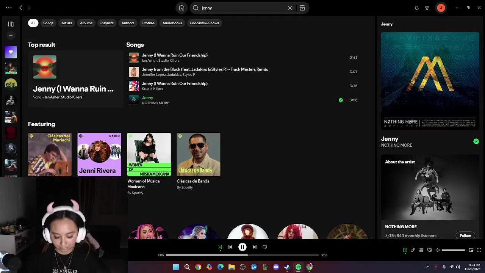Select the Profiles filter chip
Screen dimensions: 485x273
click(x=148, y=23)
